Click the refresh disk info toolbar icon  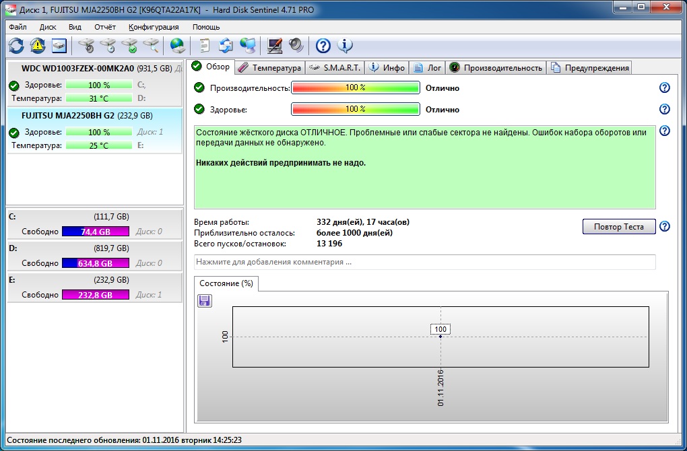tap(16, 46)
